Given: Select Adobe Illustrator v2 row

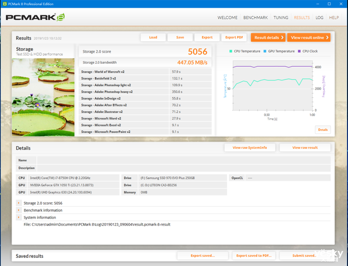Looking at the screenshot, I should (145, 112).
